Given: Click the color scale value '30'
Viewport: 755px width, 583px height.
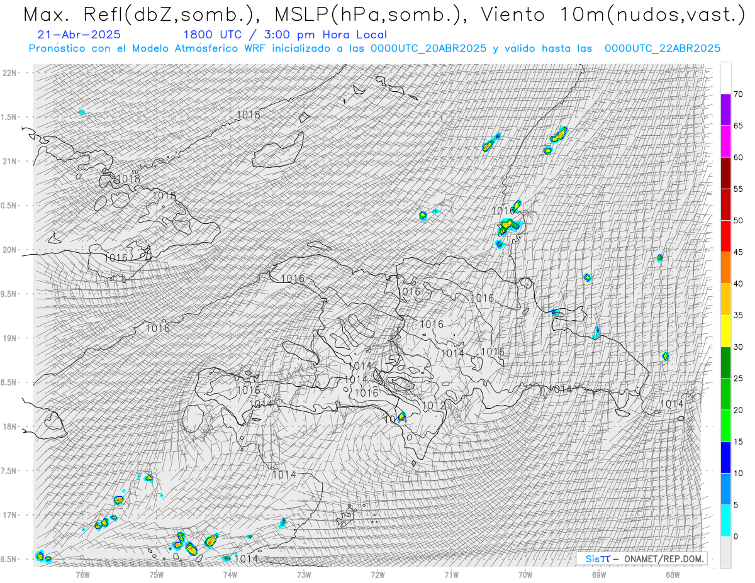Looking at the screenshot, I should tap(738, 347).
